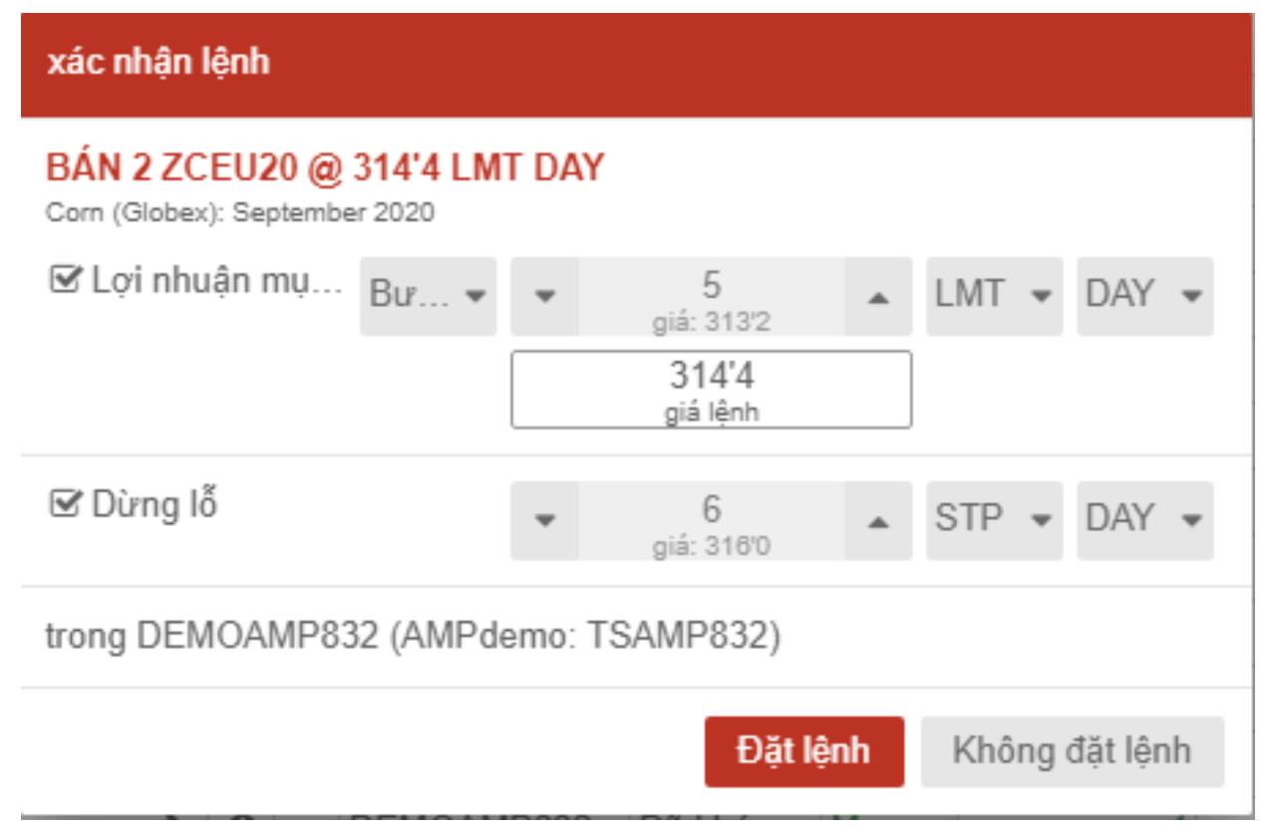Uncheck the Dừng lỗ checkbox
The width and height of the screenshot is (1276, 829).
pyautogui.click(x=64, y=505)
